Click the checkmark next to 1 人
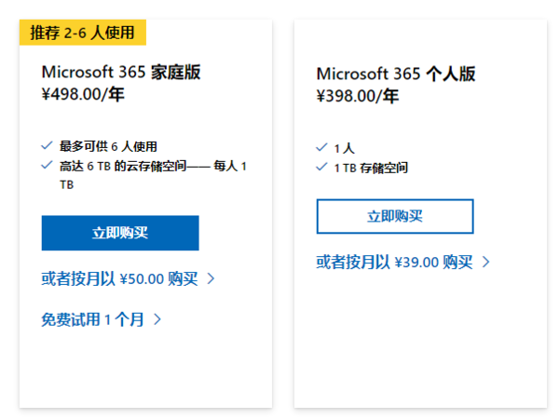 321,147
